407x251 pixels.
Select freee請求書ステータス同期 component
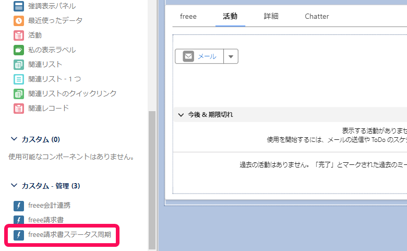pyautogui.click(x=69, y=235)
